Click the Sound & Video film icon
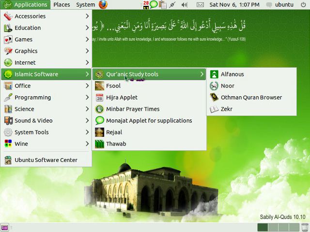310x232 pixels. [8, 121]
